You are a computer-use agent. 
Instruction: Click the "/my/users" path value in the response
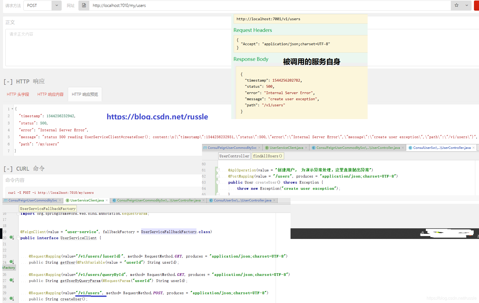click(48, 144)
